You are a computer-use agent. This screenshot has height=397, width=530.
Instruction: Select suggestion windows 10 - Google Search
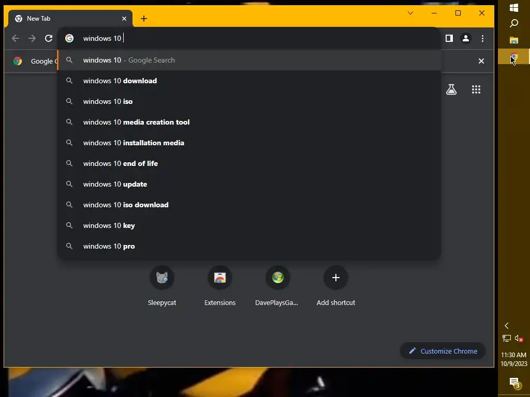coord(249,60)
